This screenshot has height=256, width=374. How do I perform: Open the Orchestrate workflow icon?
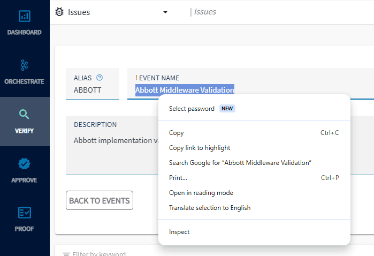click(24, 65)
